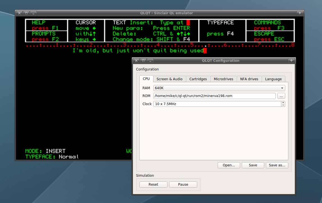Switch to the CPU tab

[146, 79]
